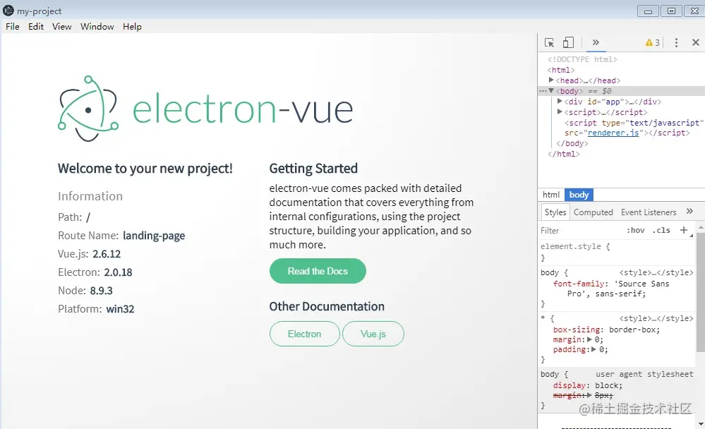This screenshot has width=705, height=429.
Task: Open the 3 warnings indicator
Action: pyautogui.click(x=652, y=43)
